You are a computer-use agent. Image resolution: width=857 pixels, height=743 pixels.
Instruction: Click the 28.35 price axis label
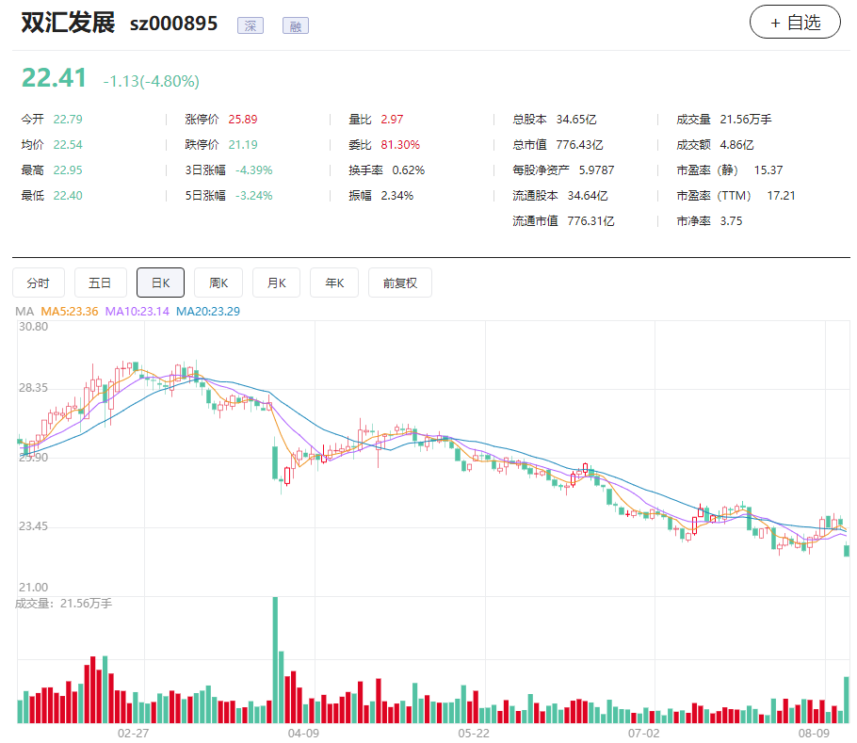(x=33, y=388)
